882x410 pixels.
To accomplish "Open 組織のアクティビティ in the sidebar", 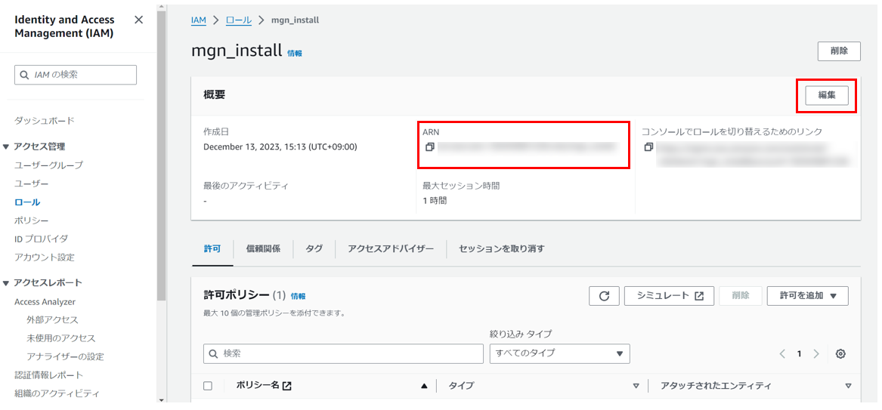I will click(x=57, y=393).
